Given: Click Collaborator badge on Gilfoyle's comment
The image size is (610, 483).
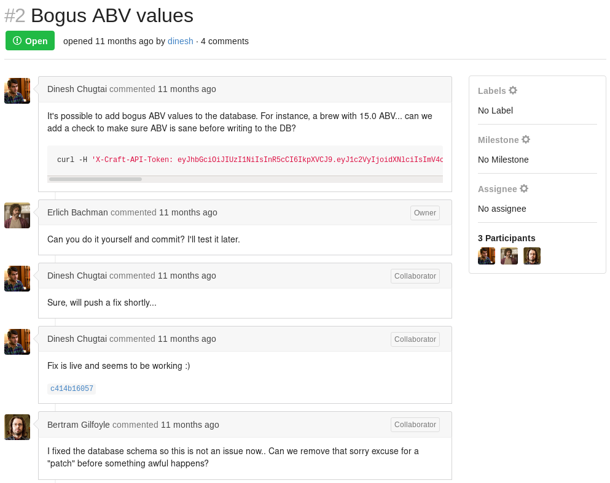Looking at the screenshot, I should 415,425.
